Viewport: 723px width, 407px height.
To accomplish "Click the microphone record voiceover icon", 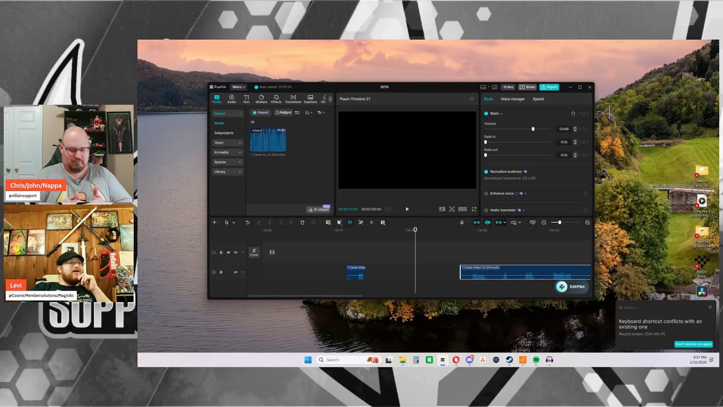I will tap(461, 223).
